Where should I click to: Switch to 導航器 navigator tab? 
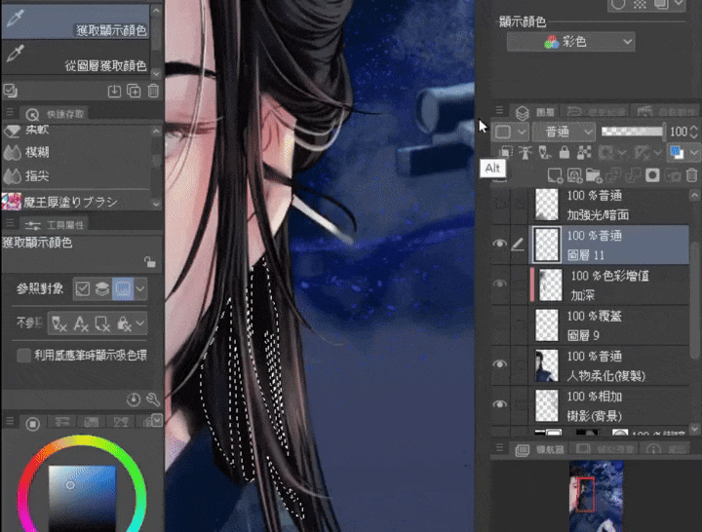tap(539, 449)
